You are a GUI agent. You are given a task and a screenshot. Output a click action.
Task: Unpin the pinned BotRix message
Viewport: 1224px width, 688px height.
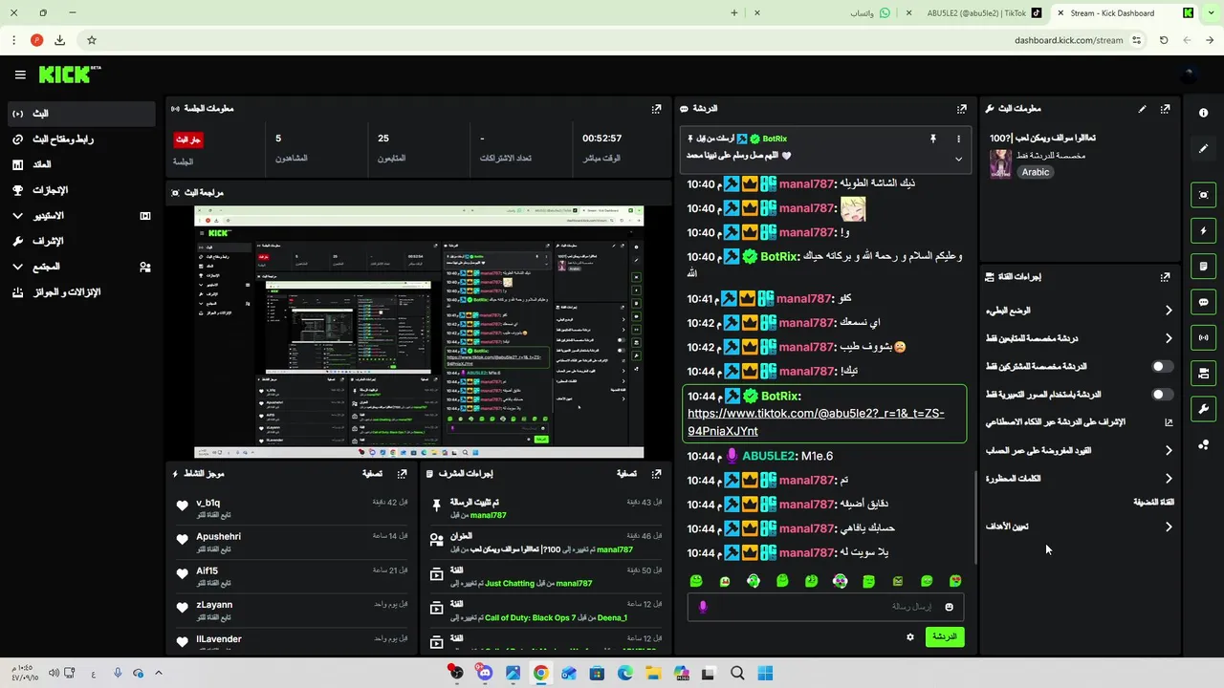[933, 139]
